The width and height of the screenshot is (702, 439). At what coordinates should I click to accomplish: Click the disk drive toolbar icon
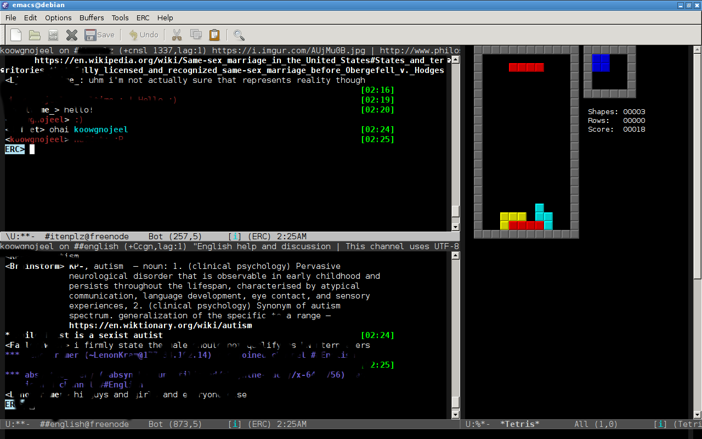pos(53,35)
